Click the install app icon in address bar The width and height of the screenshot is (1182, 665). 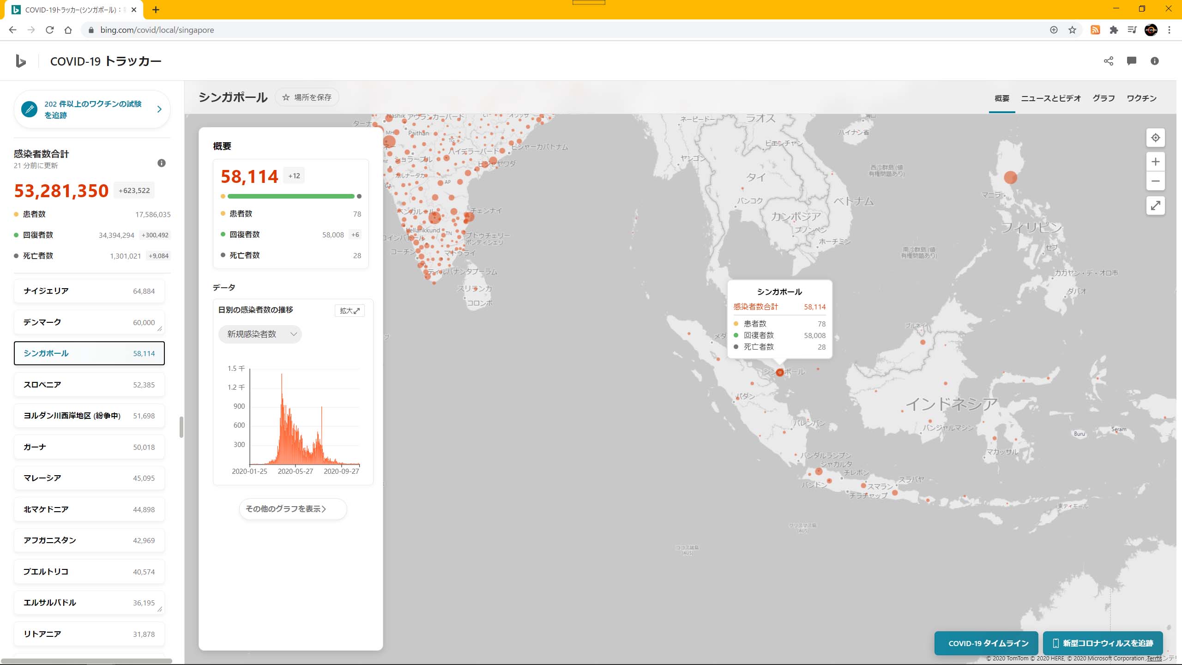(1054, 30)
